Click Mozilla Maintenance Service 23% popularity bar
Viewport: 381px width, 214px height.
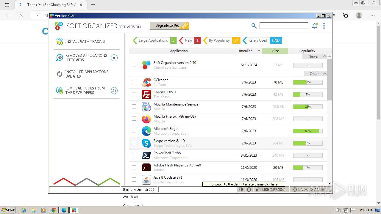308,106
